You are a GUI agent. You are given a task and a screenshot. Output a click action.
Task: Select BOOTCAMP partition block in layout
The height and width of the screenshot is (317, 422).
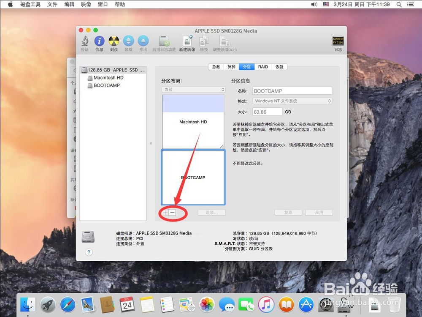(193, 178)
